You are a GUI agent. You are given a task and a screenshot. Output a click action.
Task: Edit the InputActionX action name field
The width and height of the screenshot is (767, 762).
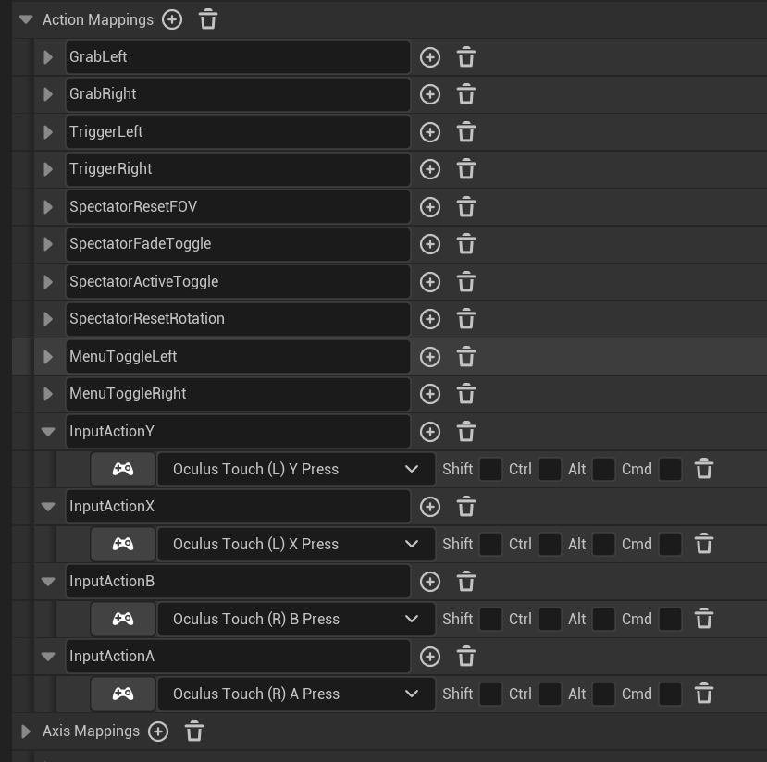point(238,507)
